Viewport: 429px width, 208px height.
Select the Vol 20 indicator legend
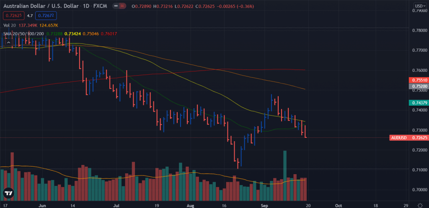coord(10,25)
